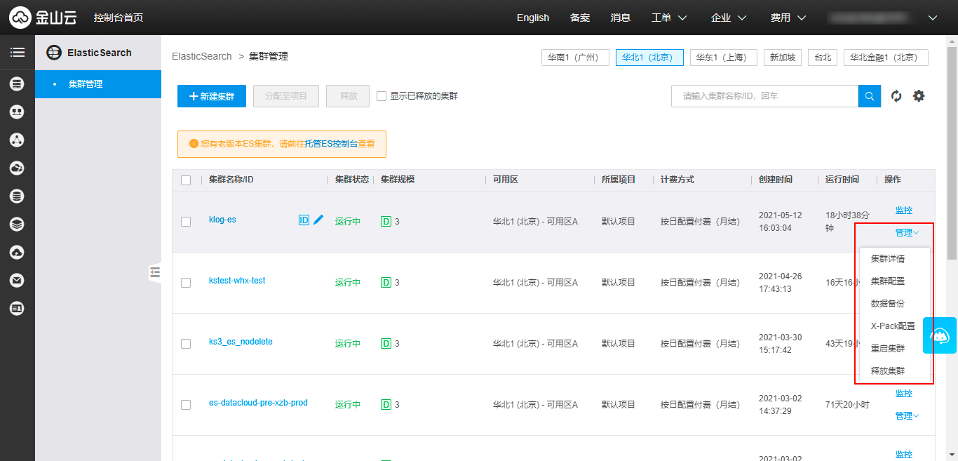Switch region to 华东1（上海）
The width and height of the screenshot is (958, 461).
click(723, 58)
